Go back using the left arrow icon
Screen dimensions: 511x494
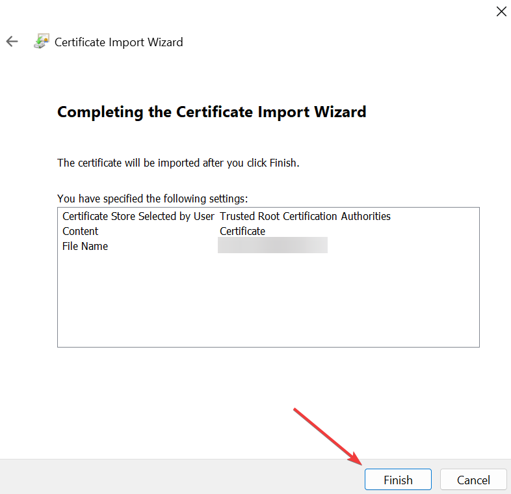[12, 42]
